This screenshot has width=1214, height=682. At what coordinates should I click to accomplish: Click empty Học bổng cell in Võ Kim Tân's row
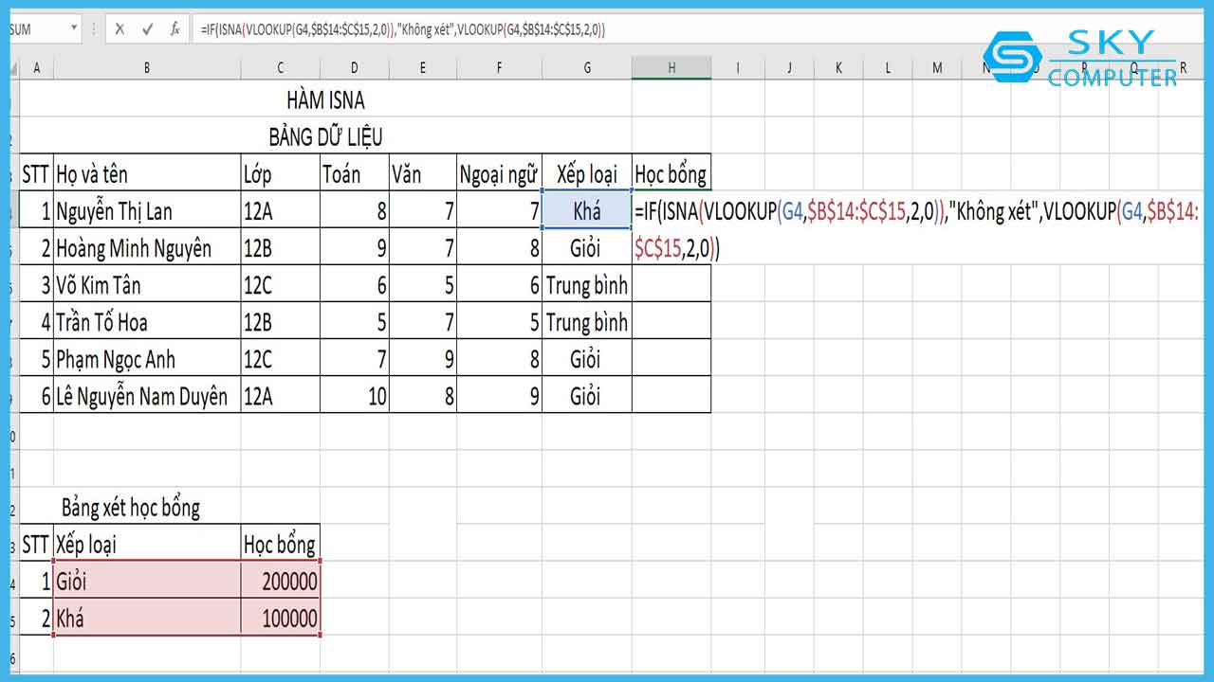(x=671, y=284)
